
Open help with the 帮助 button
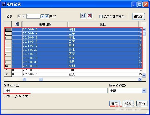142,103
